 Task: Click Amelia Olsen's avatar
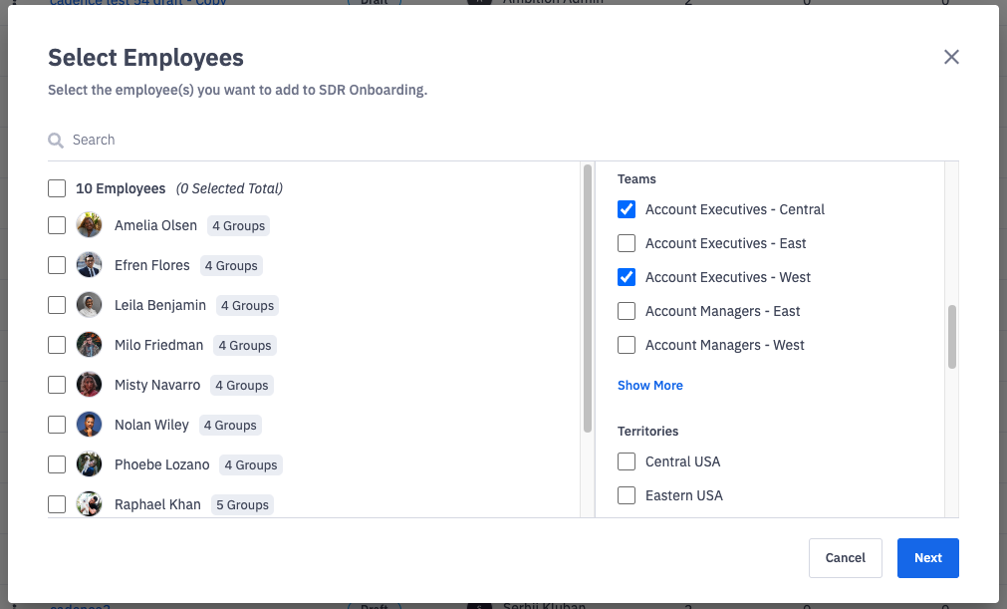pos(90,225)
